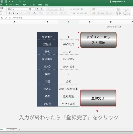Toggle Underline formatting

[17, 13]
